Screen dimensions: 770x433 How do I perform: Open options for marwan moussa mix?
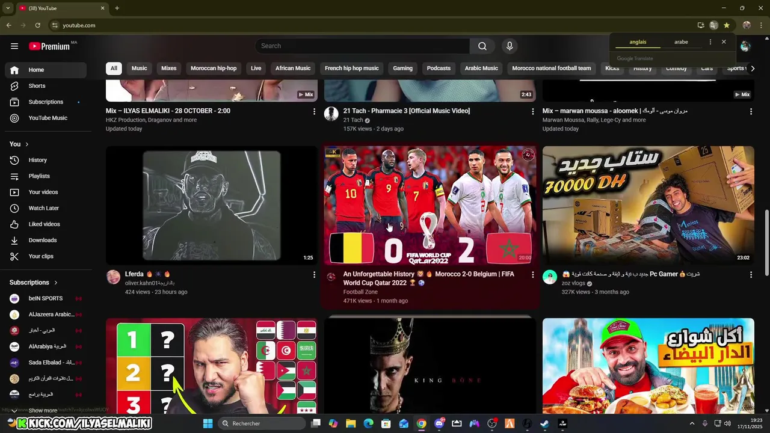[751, 111]
